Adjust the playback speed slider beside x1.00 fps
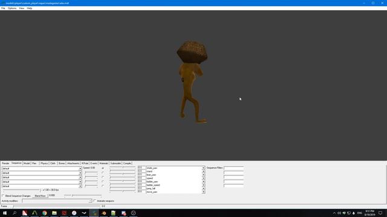 click(x=22, y=190)
